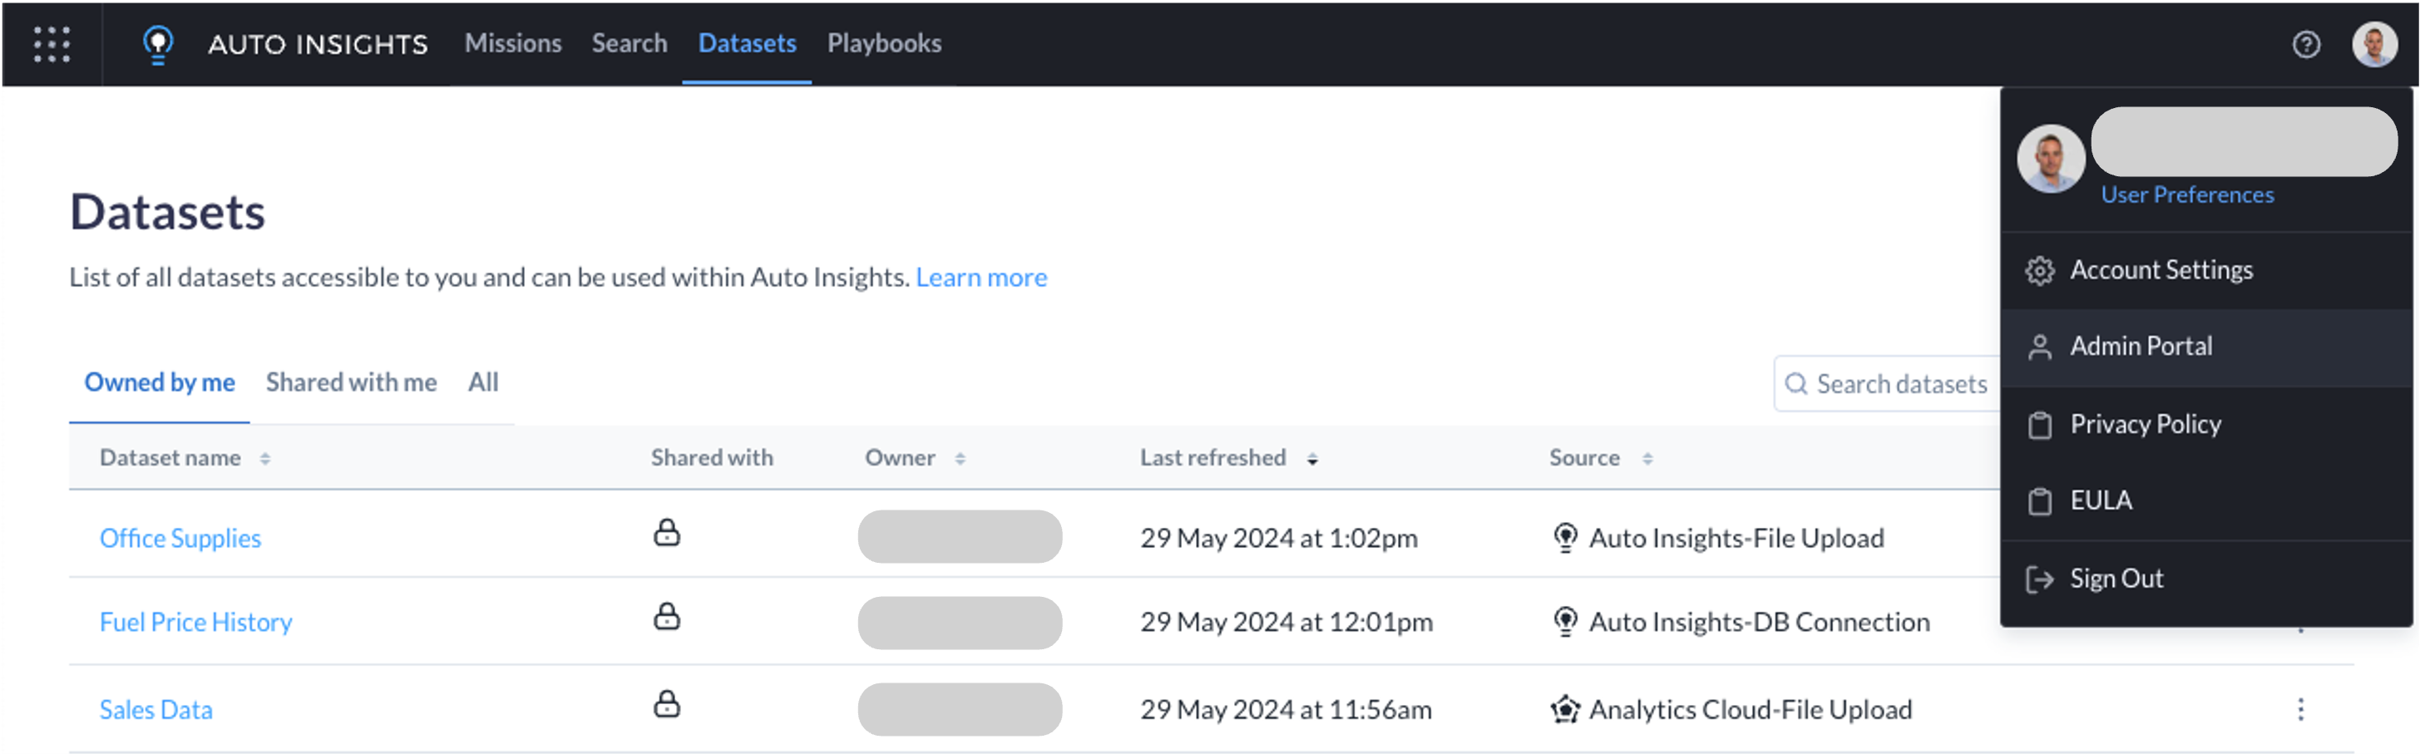The height and width of the screenshot is (754, 2420).
Task: Click the '29 May 2024 at 1:02pm' cell
Action: (1278, 538)
